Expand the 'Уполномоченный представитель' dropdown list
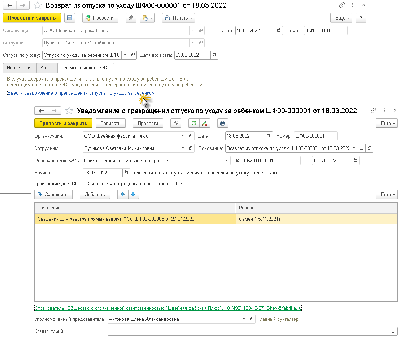 pos(244,319)
